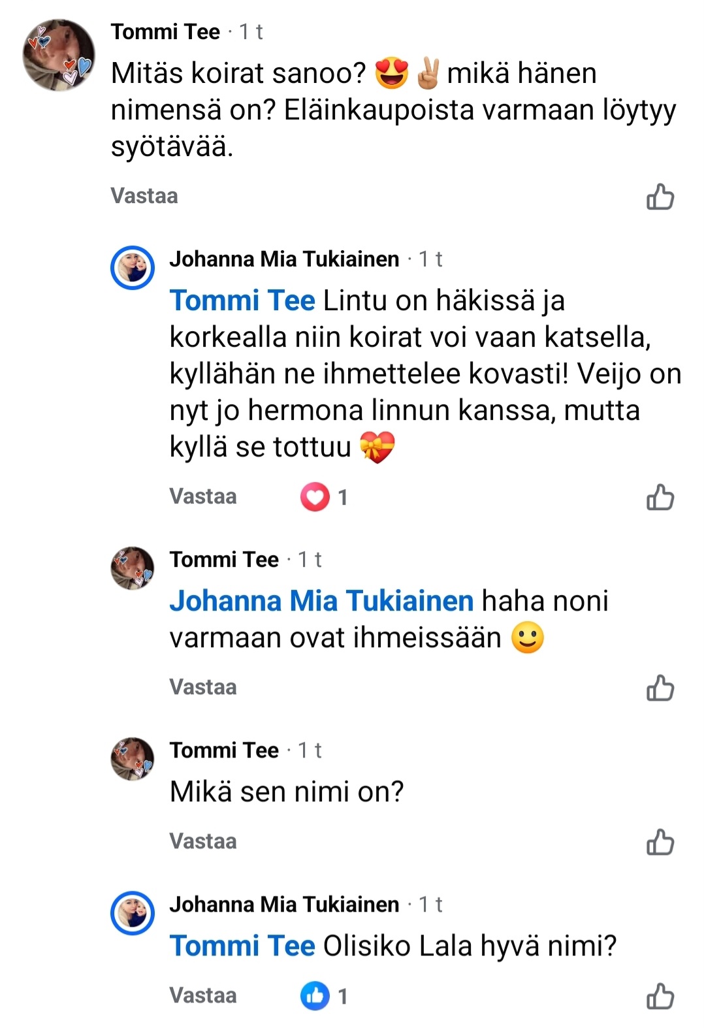Open Johanna's avatar beside the bird cage reply

pyautogui.click(x=133, y=268)
